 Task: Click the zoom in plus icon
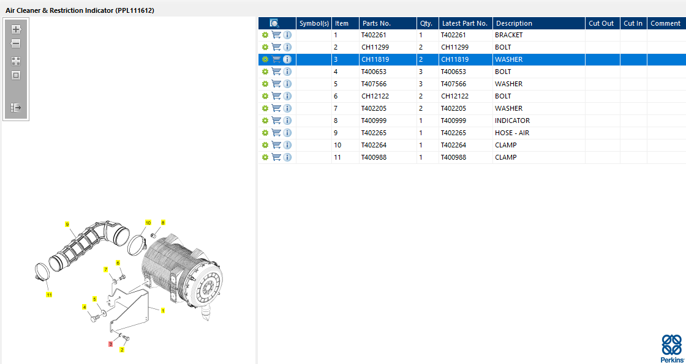[16, 29]
